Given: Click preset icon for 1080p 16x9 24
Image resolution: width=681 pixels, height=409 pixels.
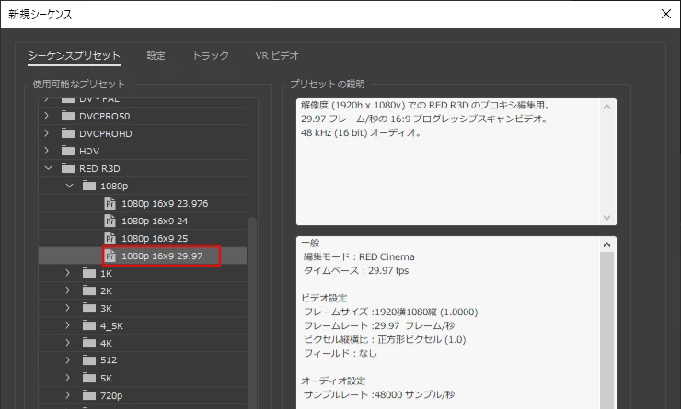Looking at the screenshot, I should pyautogui.click(x=110, y=221).
